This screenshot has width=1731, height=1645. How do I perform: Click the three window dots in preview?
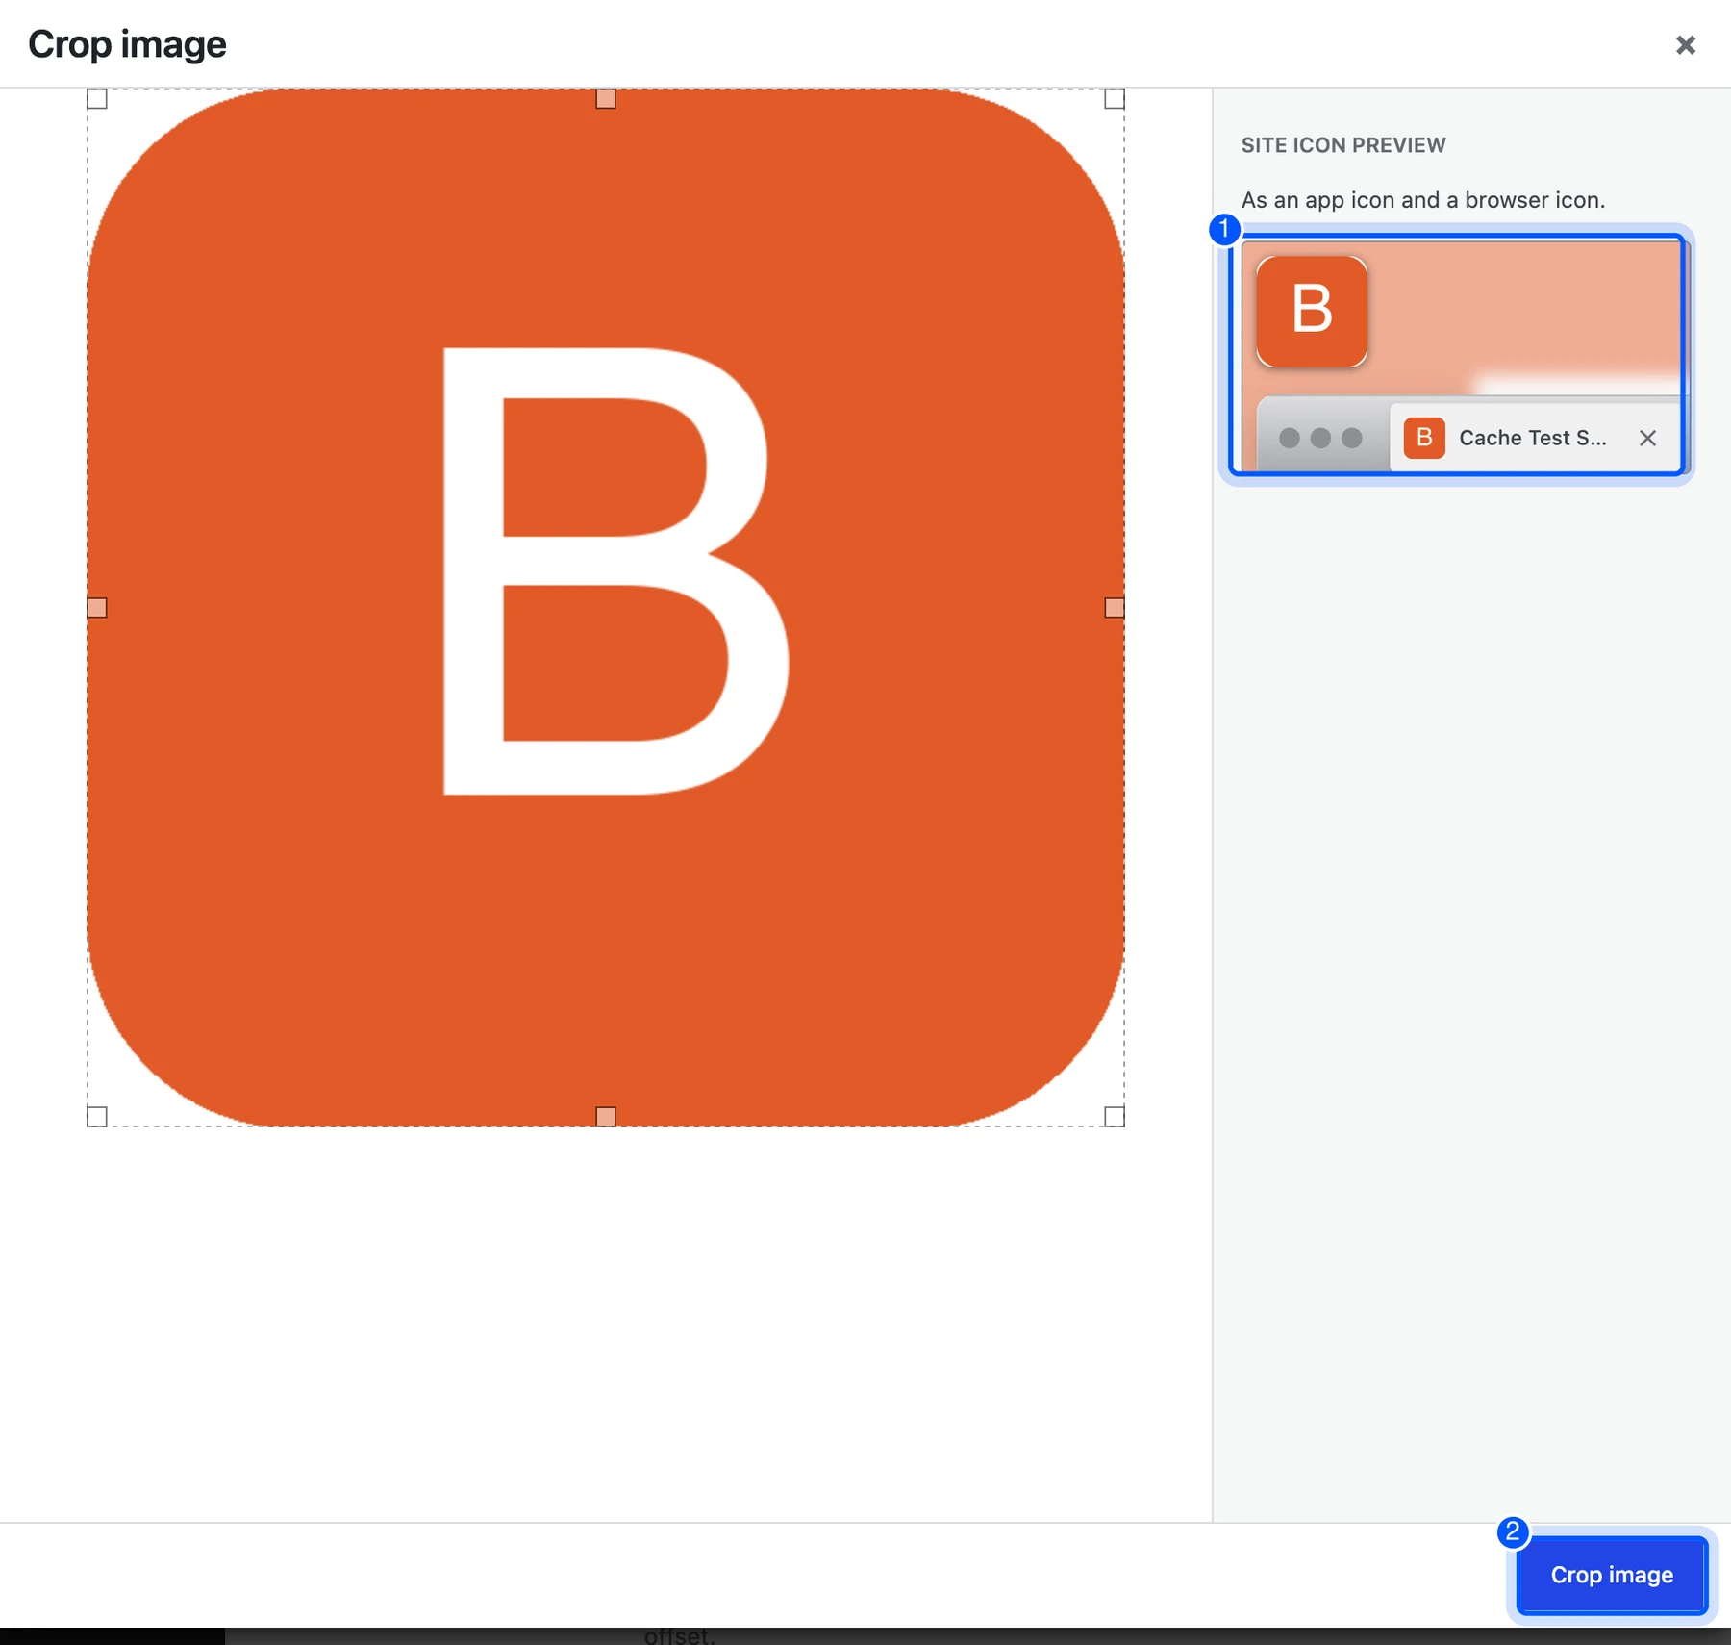click(1320, 438)
